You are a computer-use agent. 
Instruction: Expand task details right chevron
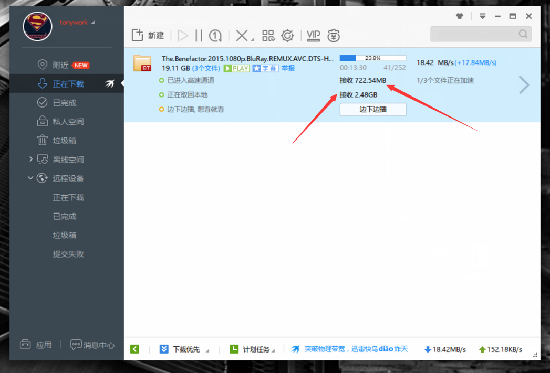click(x=524, y=85)
